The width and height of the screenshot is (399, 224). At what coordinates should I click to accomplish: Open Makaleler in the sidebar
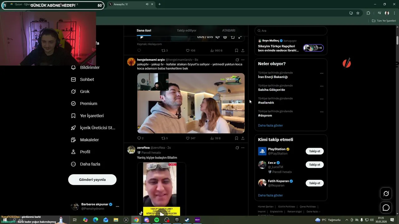pyautogui.click(x=85, y=140)
